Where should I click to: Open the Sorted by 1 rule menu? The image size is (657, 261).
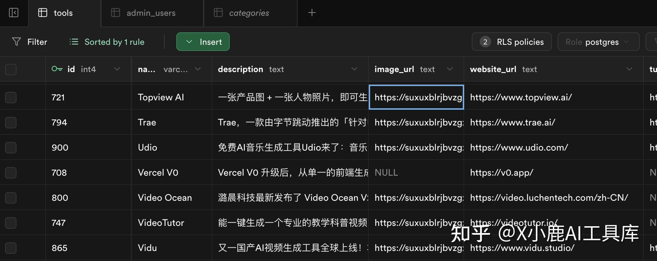click(107, 42)
